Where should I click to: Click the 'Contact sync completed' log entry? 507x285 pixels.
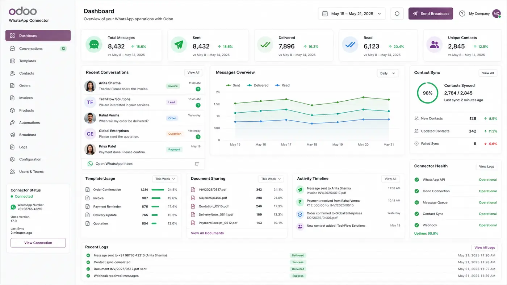click(x=112, y=262)
